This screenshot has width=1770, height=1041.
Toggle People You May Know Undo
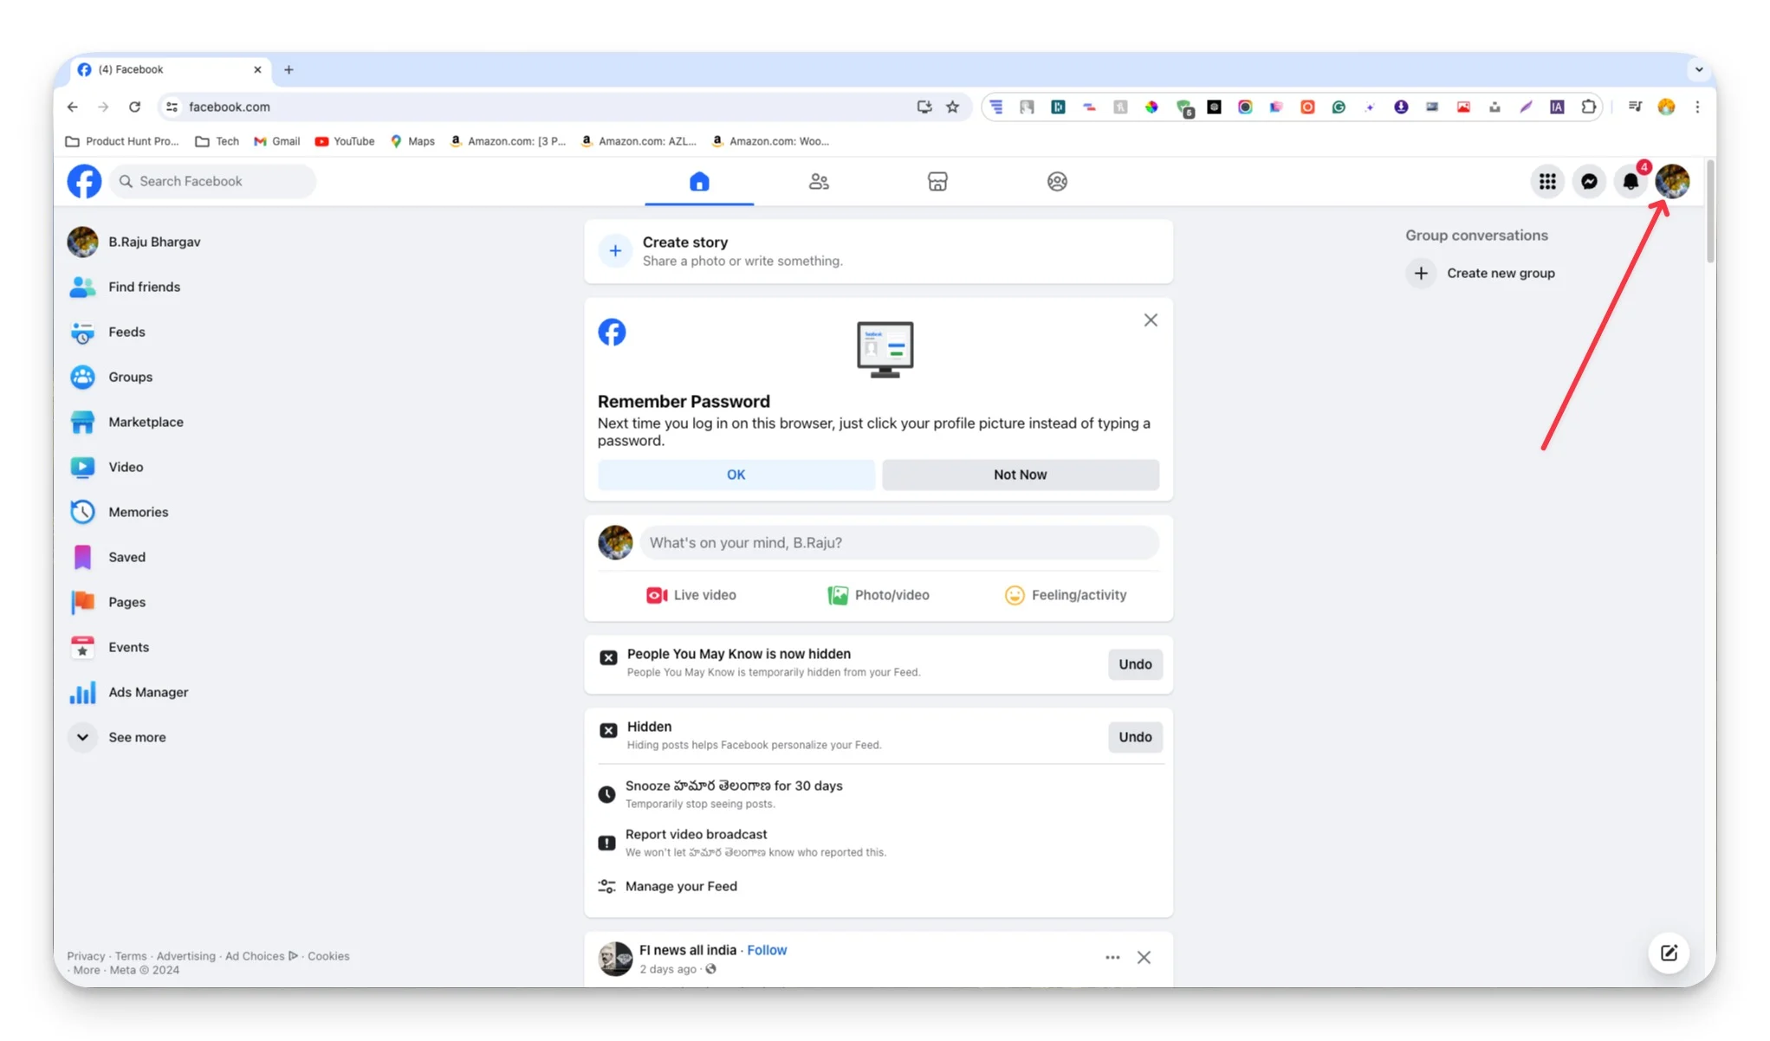(1134, 663)
